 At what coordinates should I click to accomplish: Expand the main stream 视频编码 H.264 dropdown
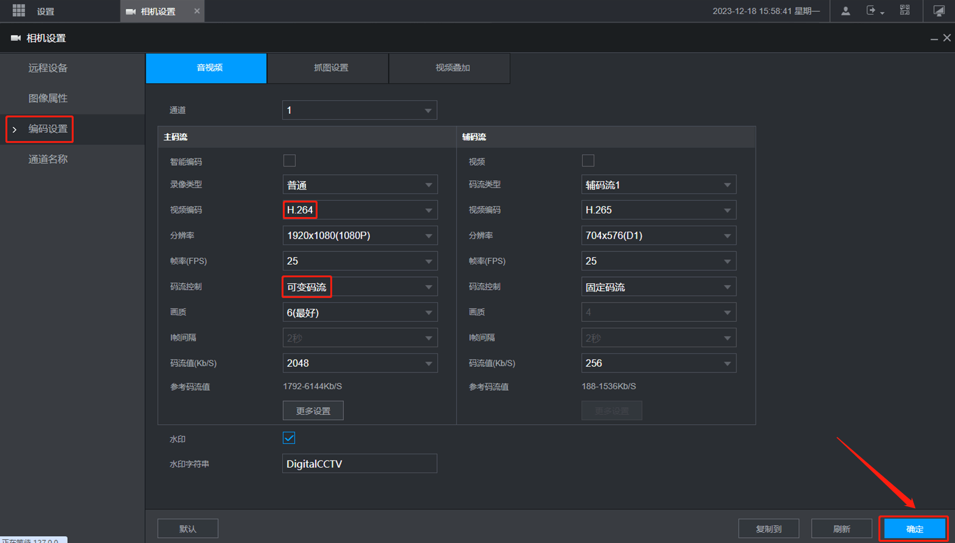(359, 210)
